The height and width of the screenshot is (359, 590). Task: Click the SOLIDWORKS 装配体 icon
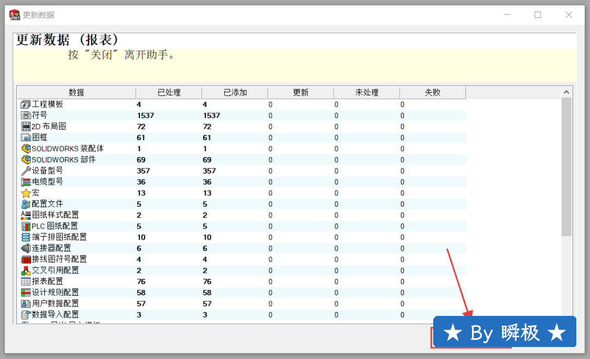26,148
